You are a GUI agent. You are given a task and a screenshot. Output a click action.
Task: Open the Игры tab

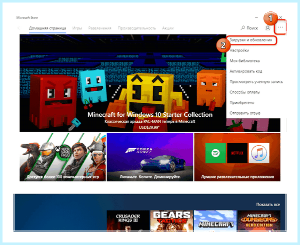coord(77,28)
